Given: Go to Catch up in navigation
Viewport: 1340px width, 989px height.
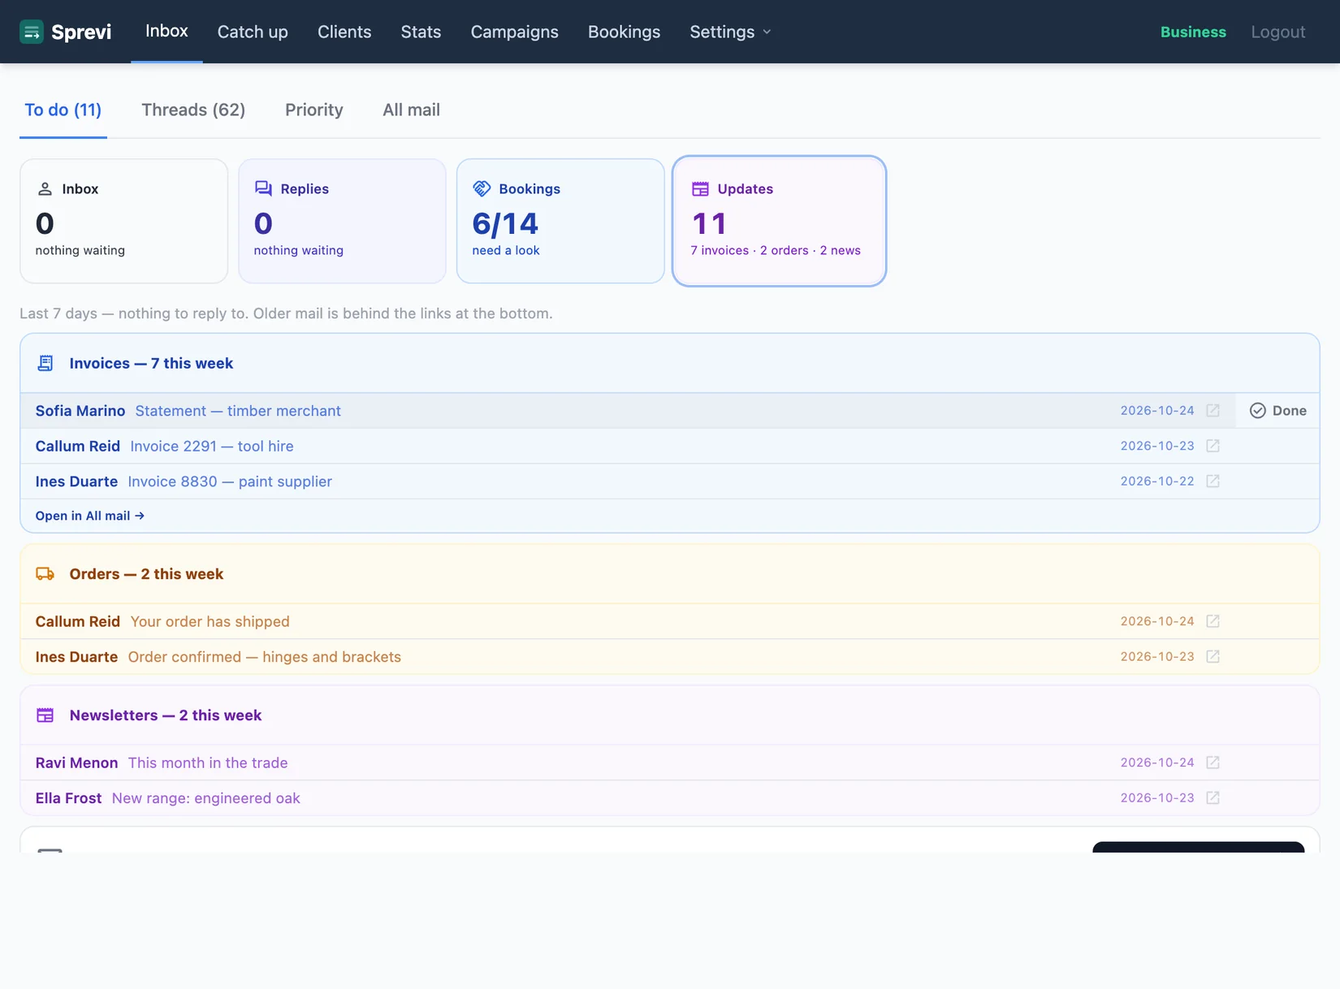Looking at the screenshot, I should pyautogui.click(x=253, y=32).
